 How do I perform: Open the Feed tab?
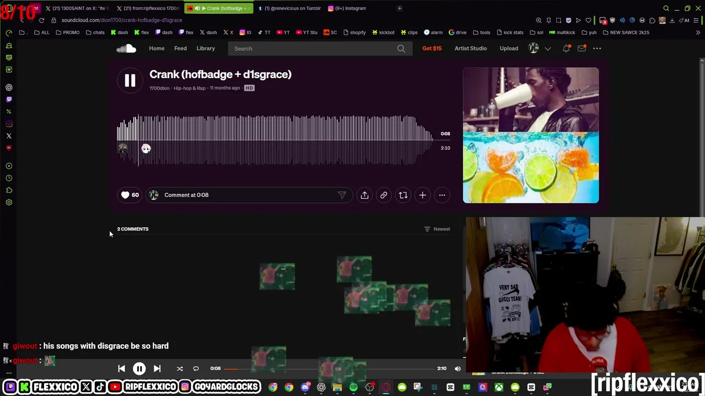pos(181,48)
